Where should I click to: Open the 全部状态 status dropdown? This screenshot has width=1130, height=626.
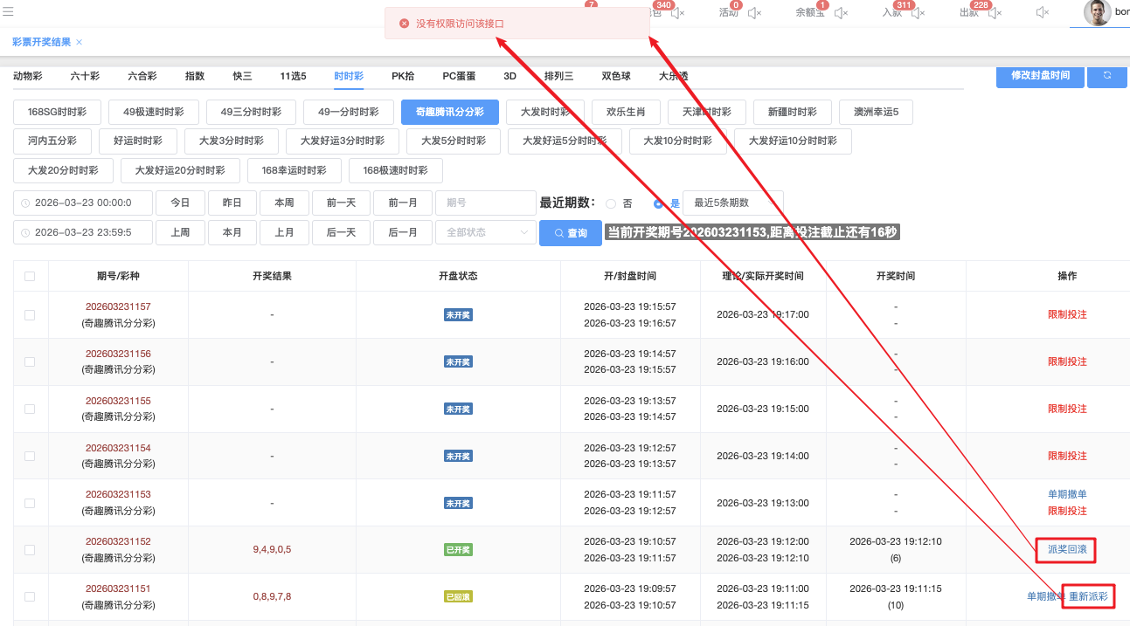point(485,232)
